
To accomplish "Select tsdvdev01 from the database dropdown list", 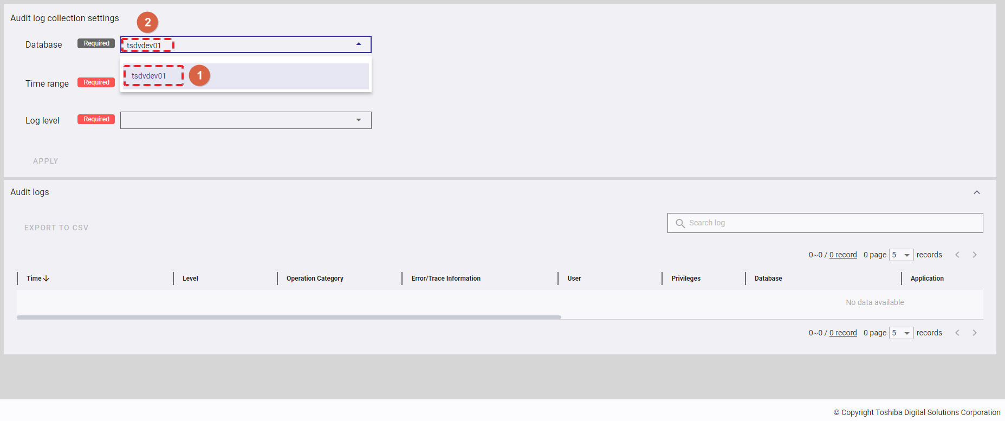I will click(x=149, y=76).
